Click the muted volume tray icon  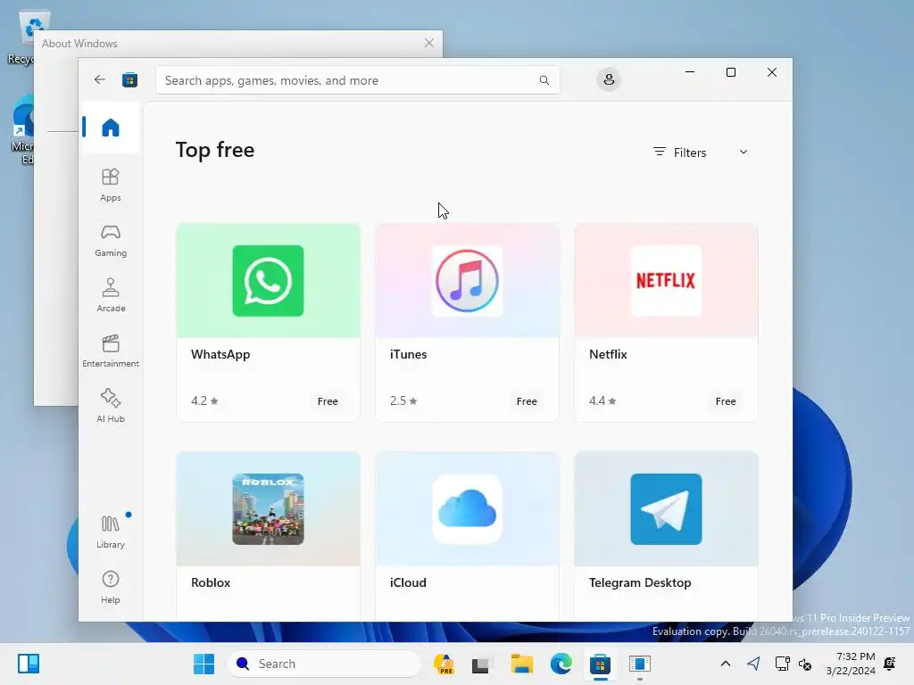[x=805, y=664]
